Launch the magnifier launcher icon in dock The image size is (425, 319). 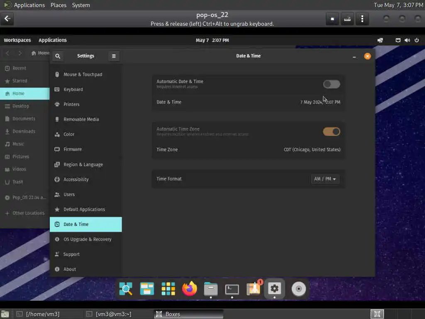click(x=126, y=289)
